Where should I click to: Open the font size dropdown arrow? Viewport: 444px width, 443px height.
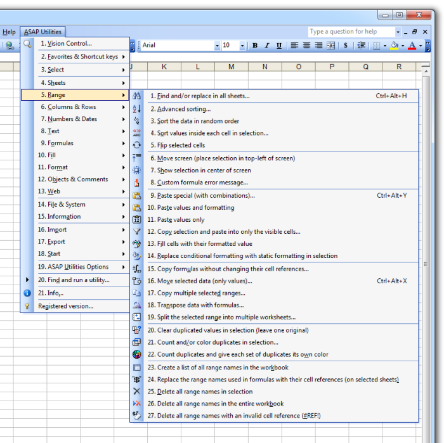(243, 46)
